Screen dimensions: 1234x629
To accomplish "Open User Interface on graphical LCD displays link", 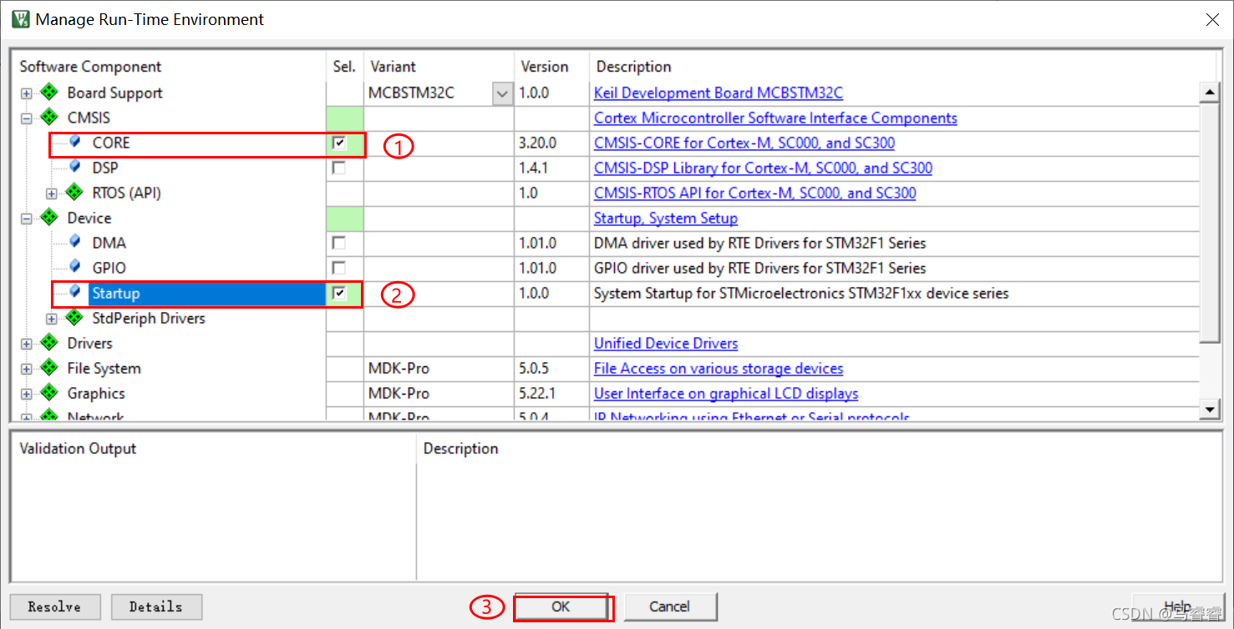I will (x=726, y=393).
